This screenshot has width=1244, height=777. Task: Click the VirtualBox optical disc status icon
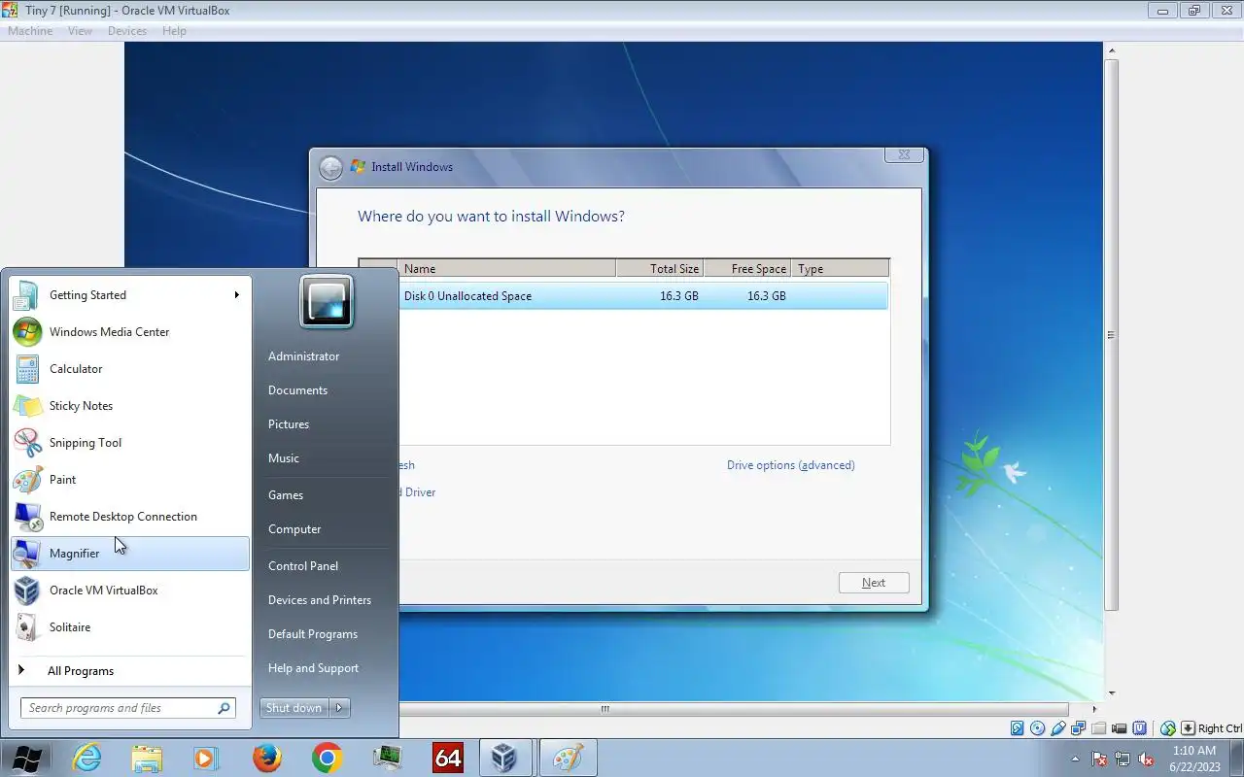click(1037, 728)
